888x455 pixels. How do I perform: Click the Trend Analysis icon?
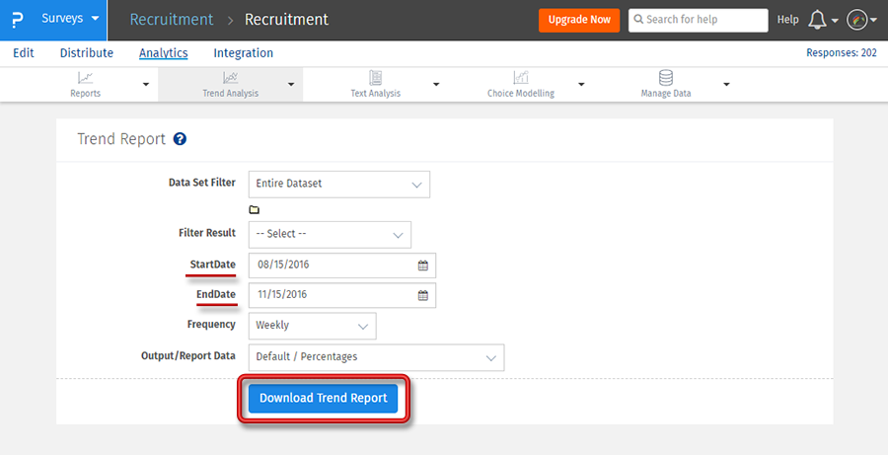(x=230, y=77)
